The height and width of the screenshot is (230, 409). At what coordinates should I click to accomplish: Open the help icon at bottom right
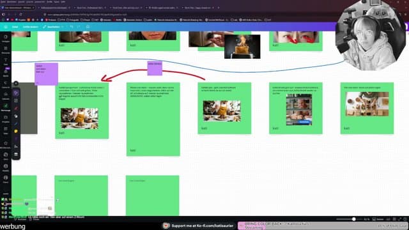(x=405, y=219)
